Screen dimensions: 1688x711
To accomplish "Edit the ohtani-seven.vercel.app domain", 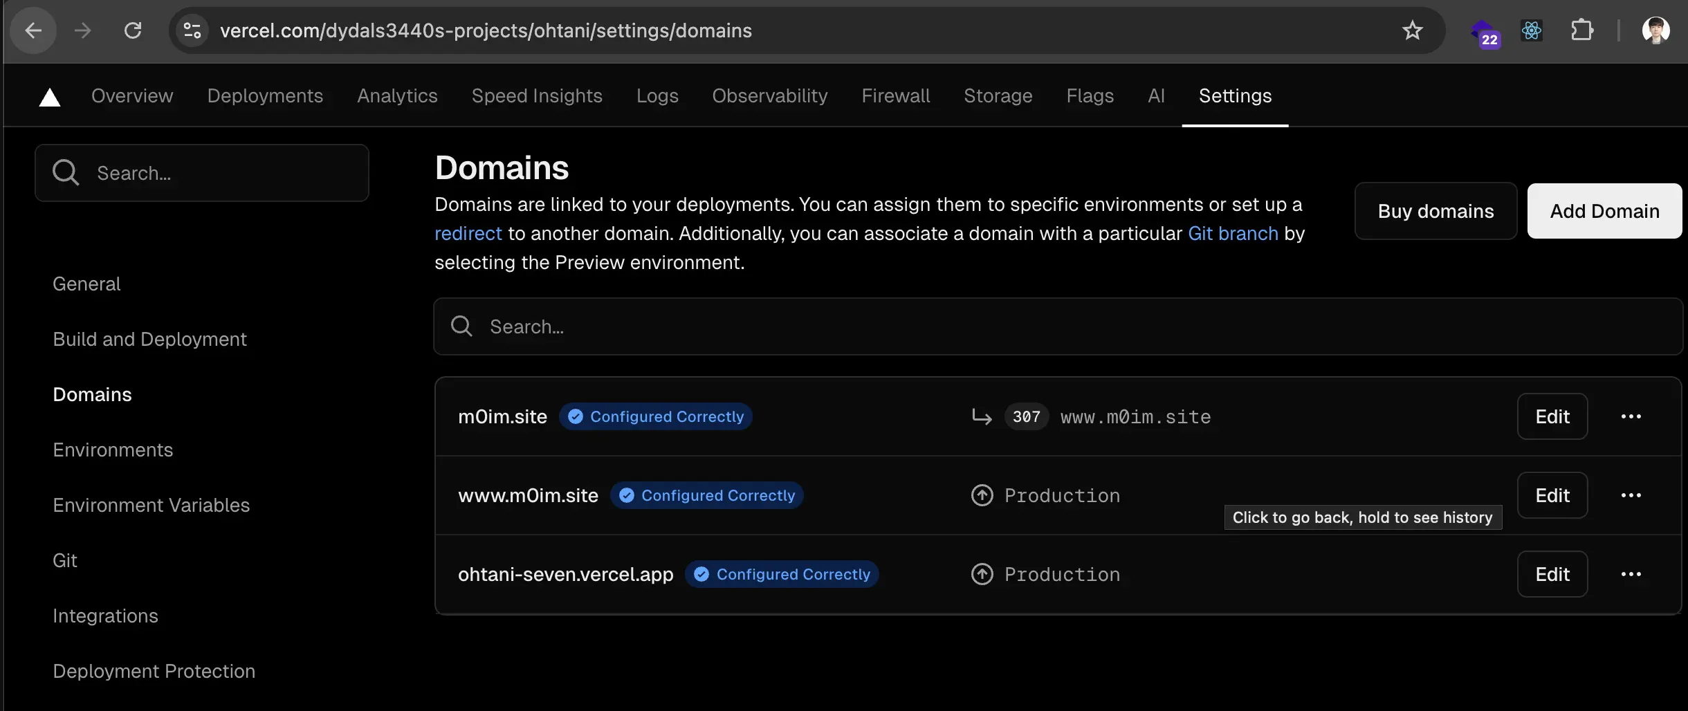I will (1552, 574).
